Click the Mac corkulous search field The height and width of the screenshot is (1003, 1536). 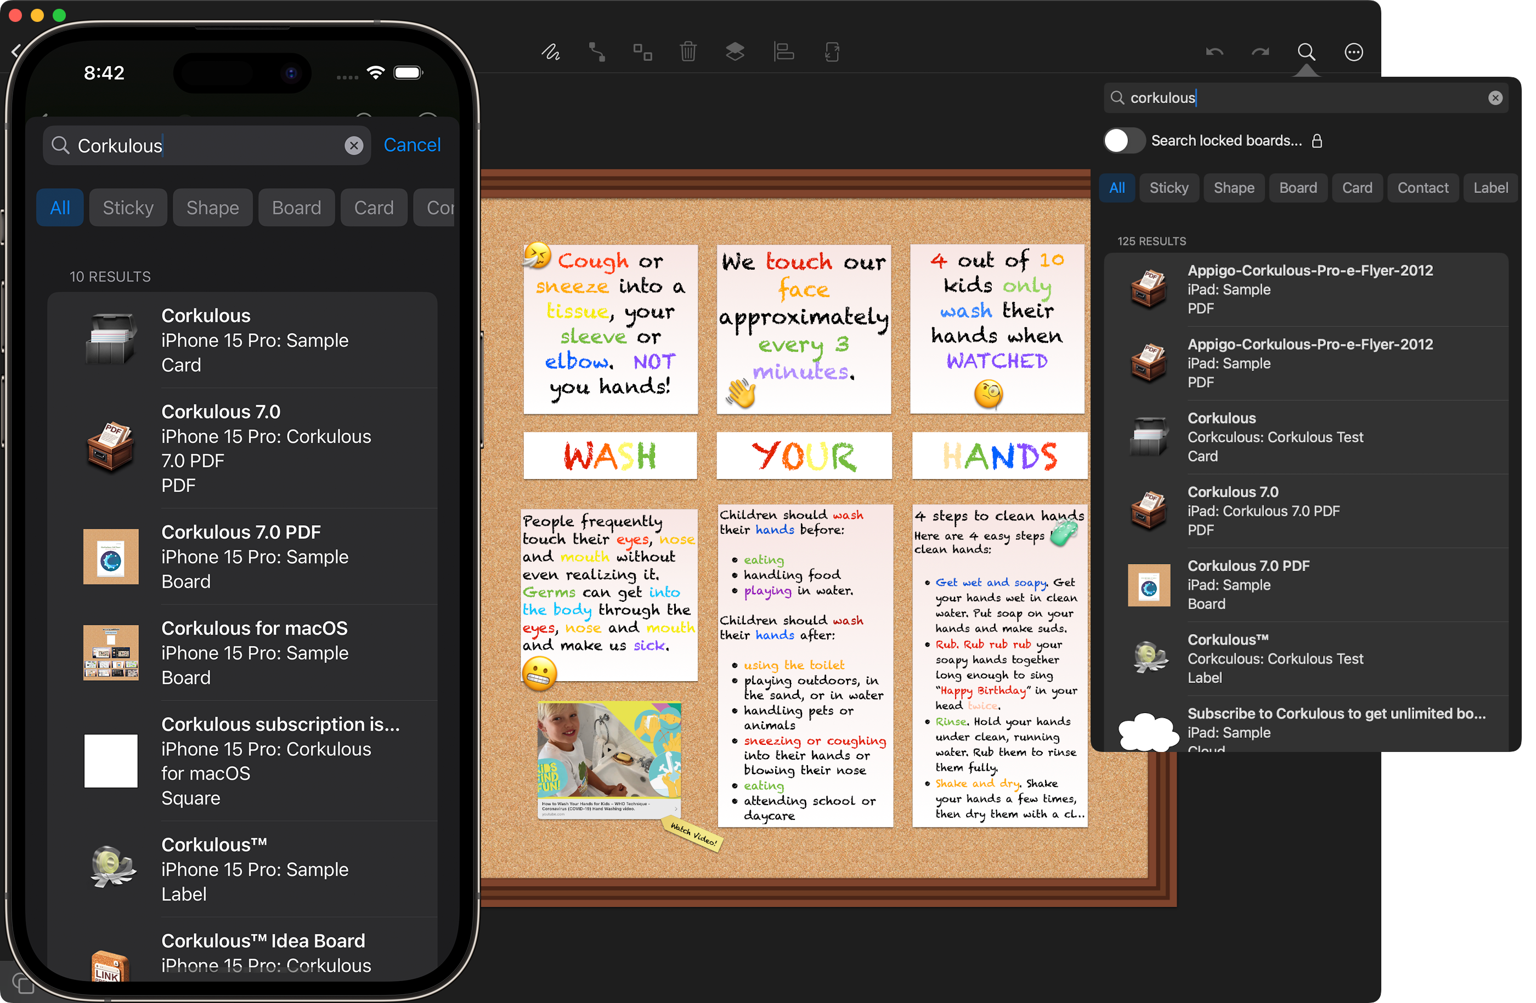[x=1305, y=98]
